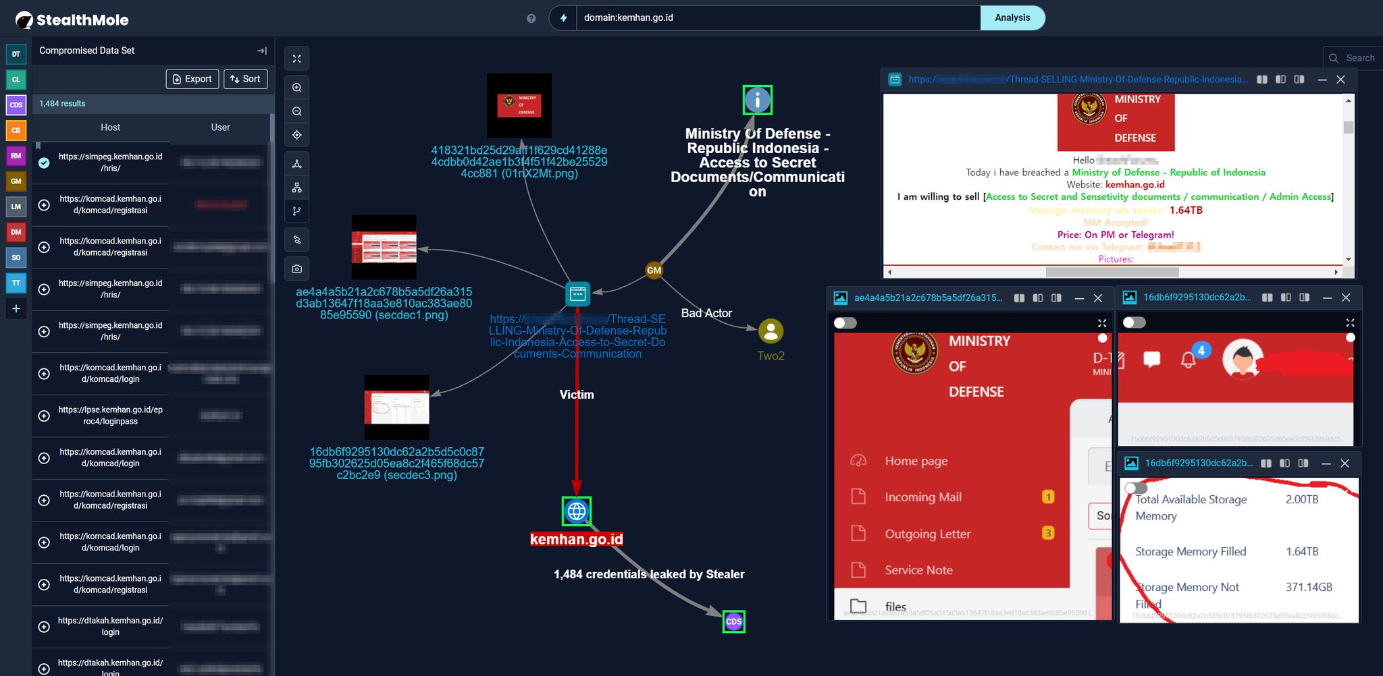The width and height of the screenshot is (1383, 676).
Task: Expand the lpse.kemhan.go.id loginpass row
Action: 44,416
